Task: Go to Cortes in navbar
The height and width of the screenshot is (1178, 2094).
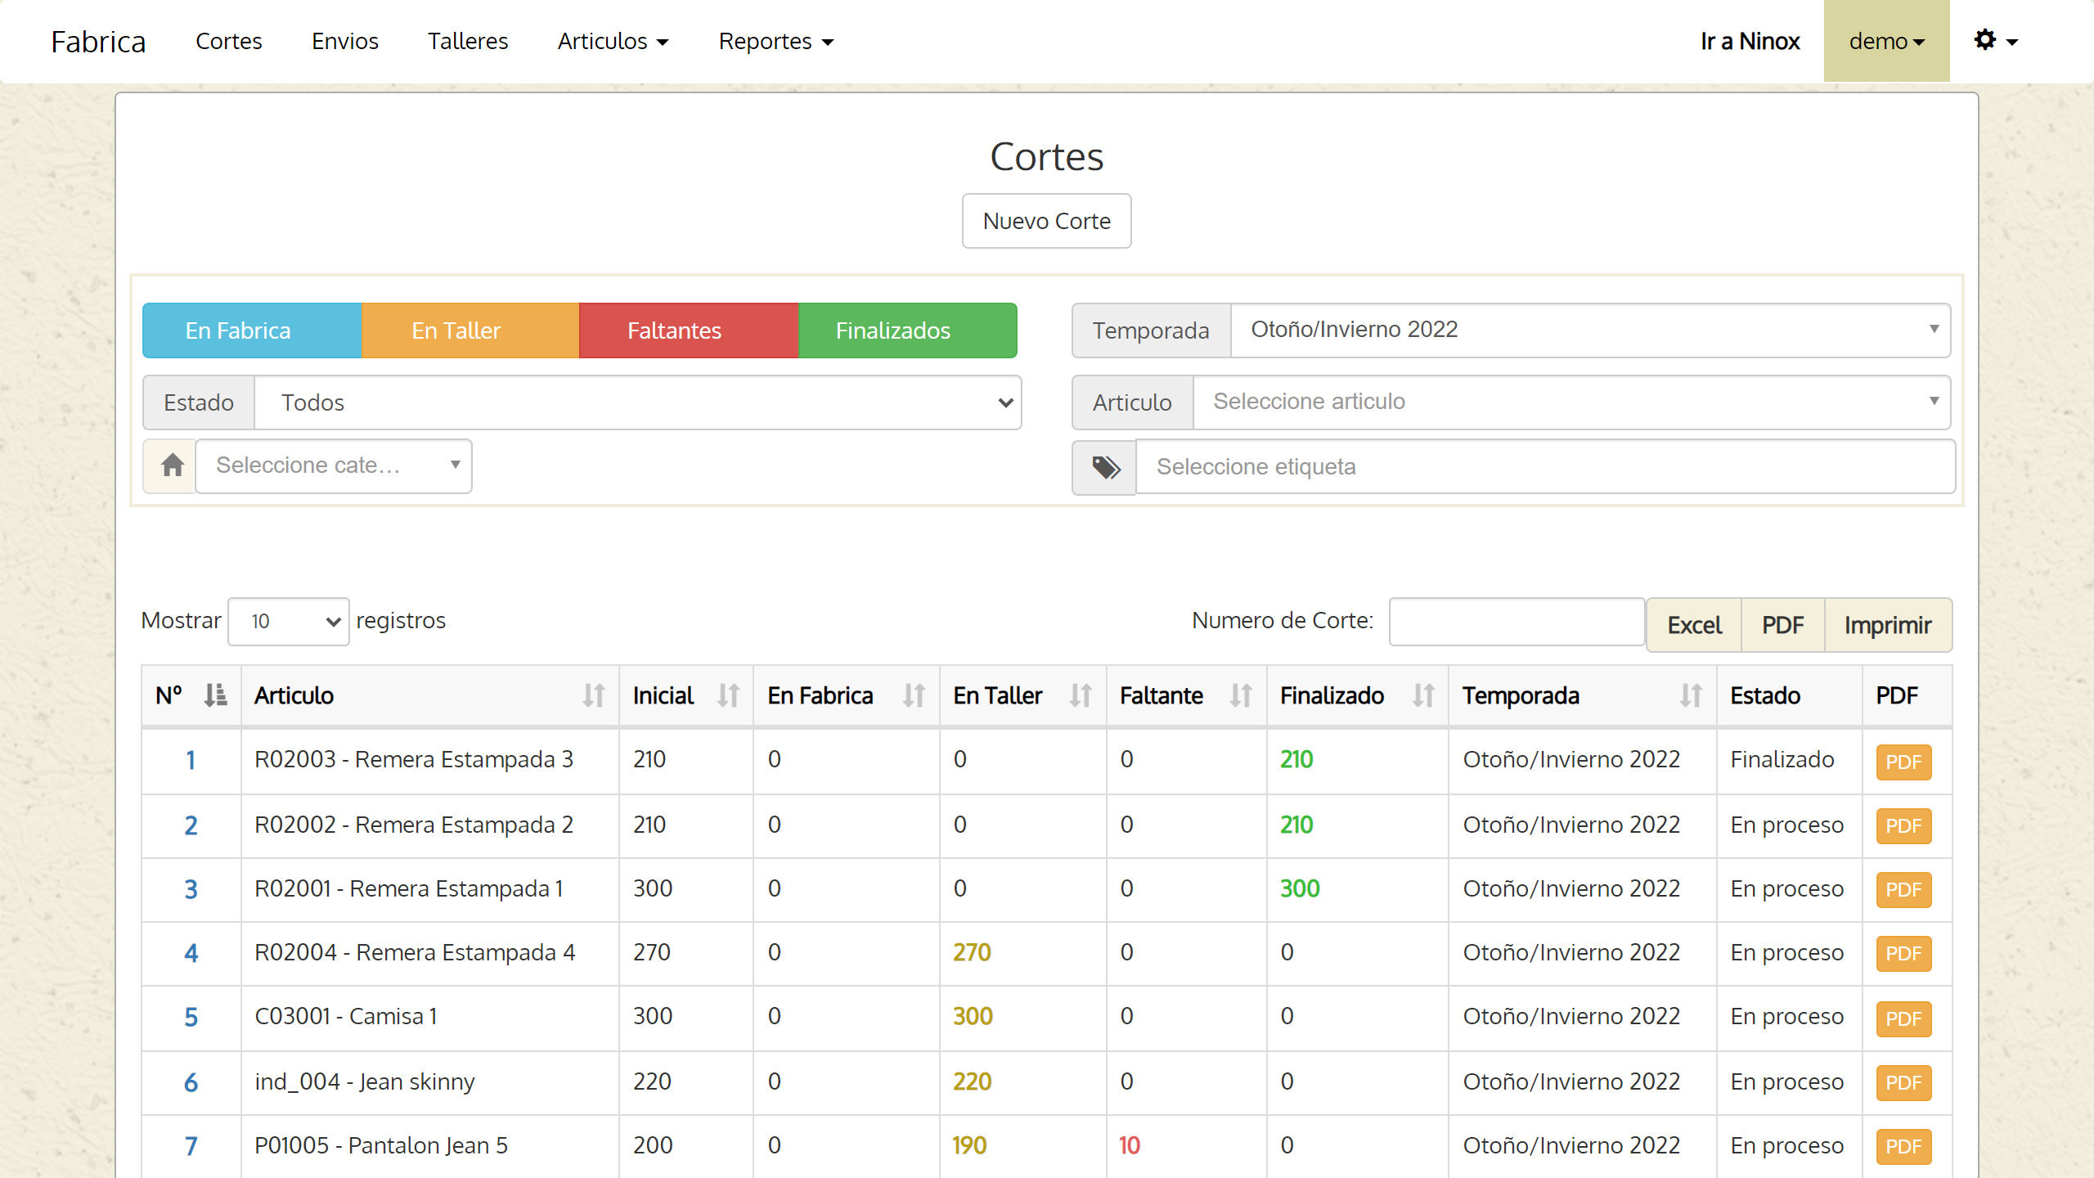Action: click(x=228, y=41)
